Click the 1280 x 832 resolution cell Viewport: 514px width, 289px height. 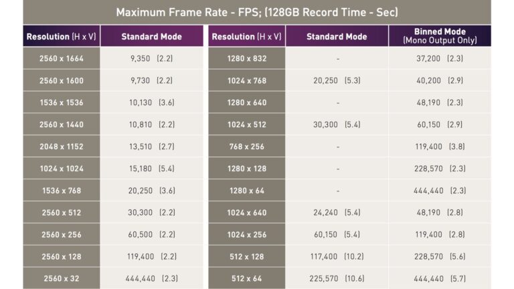click(x=247, y=58)
